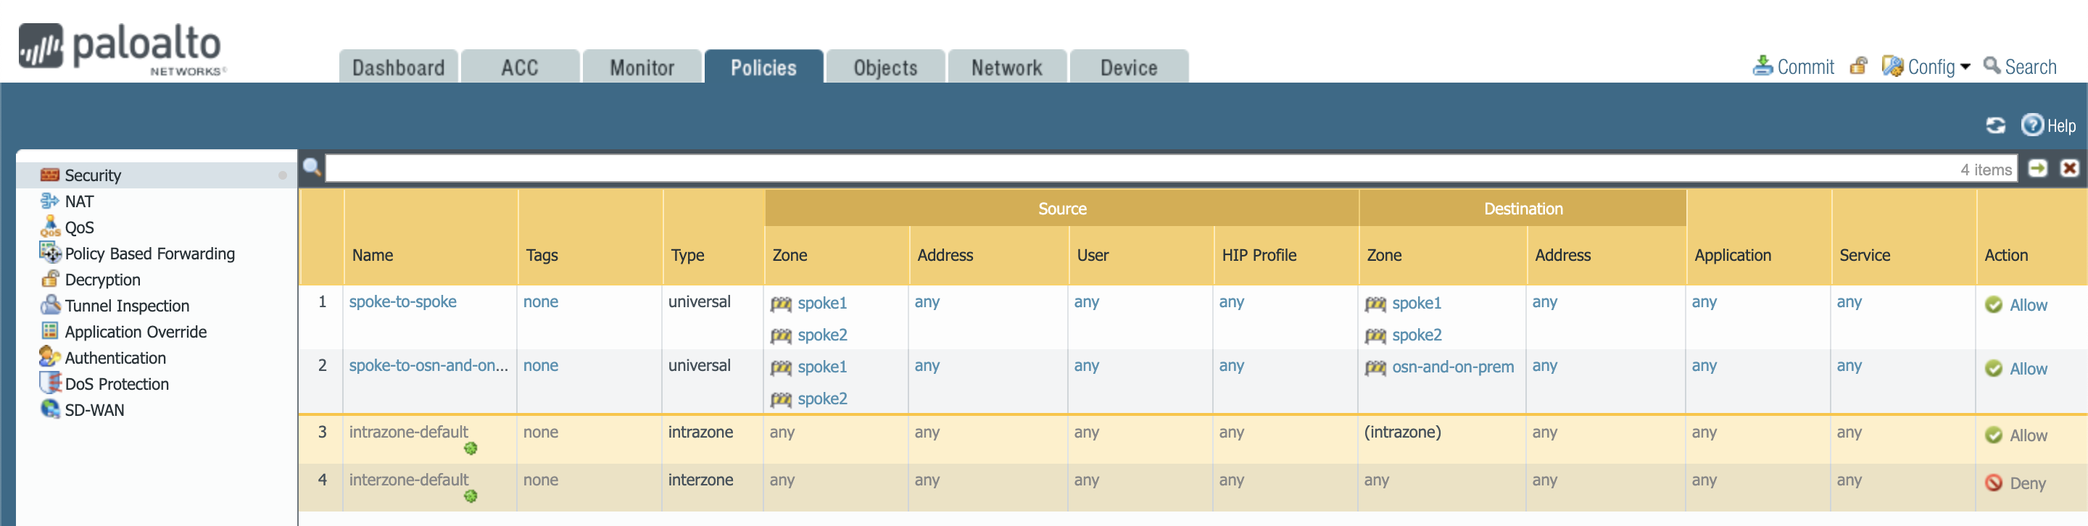Click the Commit icon in the header

pos(1762,66)
